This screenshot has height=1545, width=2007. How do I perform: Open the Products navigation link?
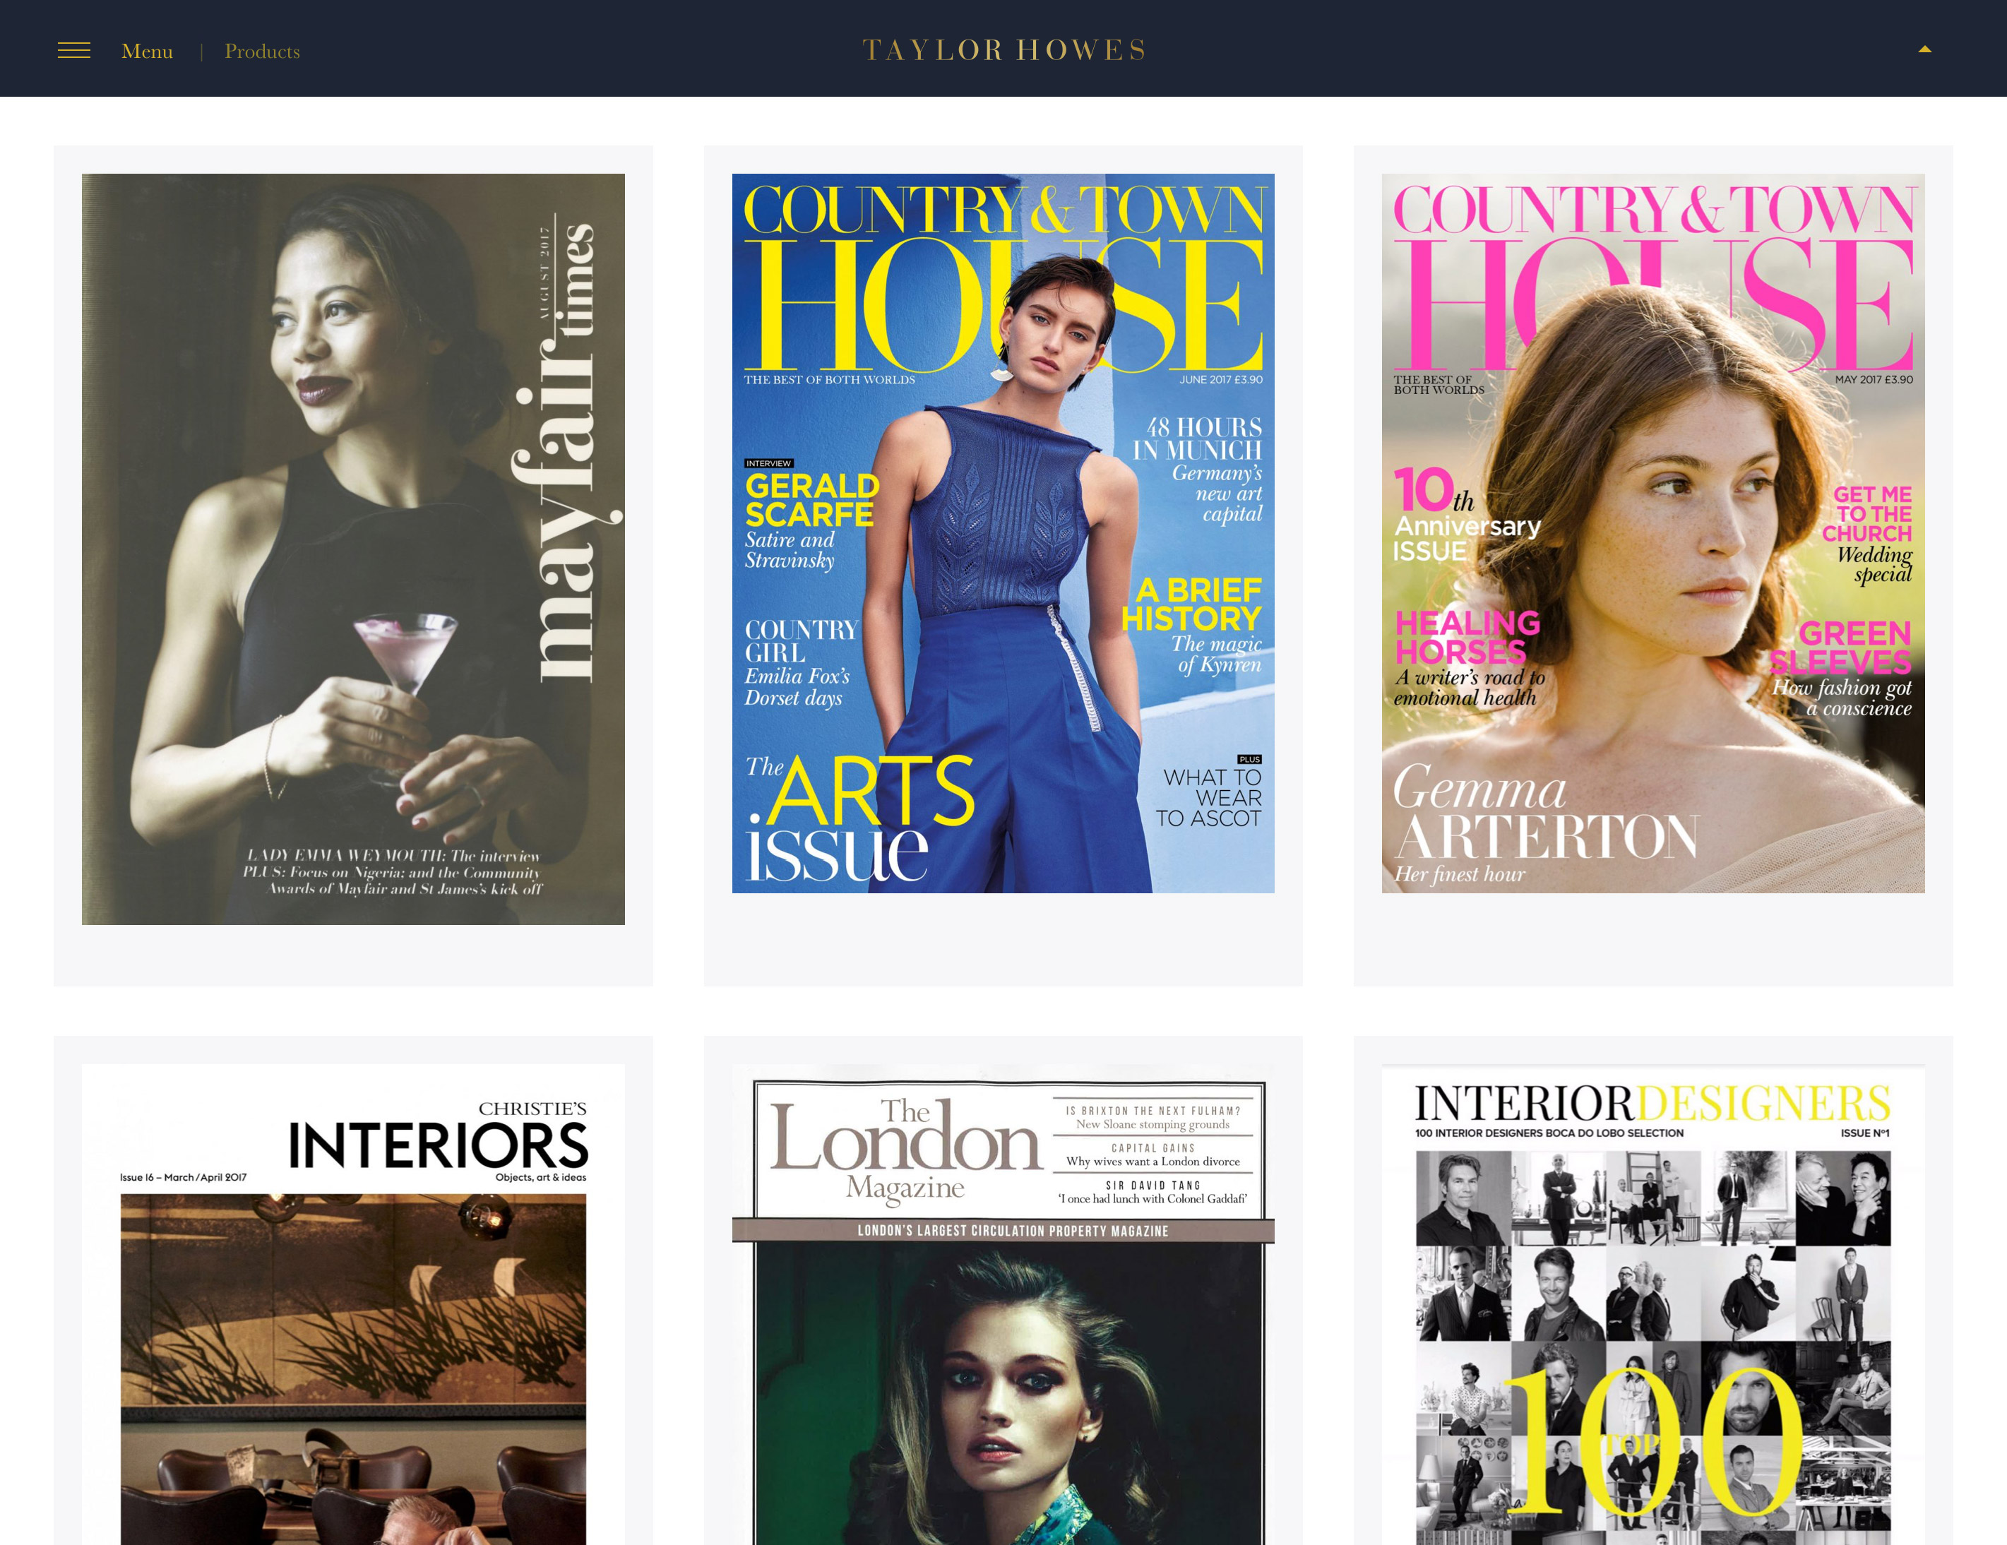[262, 52]
